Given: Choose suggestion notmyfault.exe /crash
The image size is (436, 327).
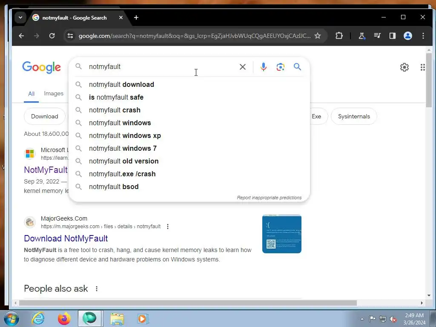Looking at the screenshot, I should coord(189,174).
